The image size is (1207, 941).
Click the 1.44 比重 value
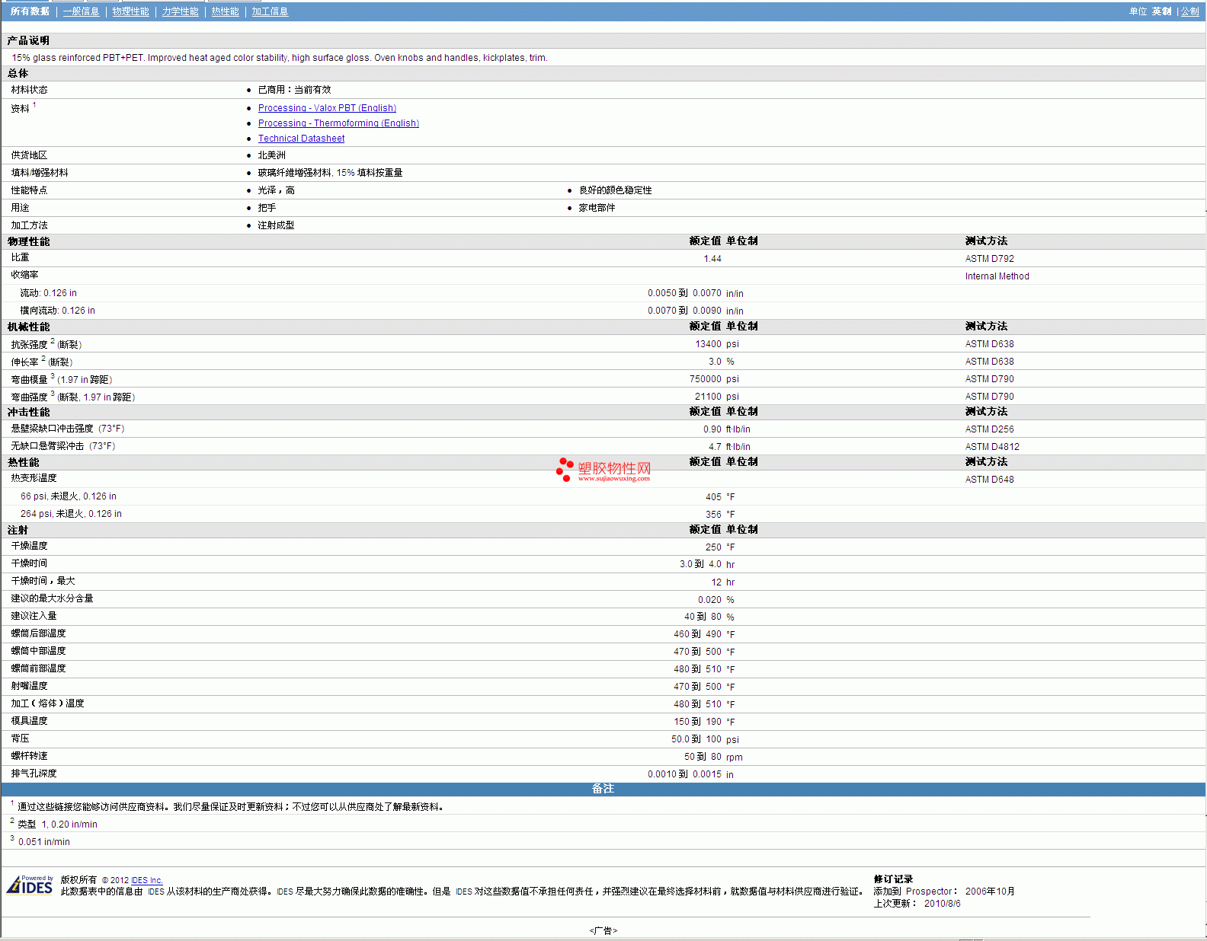pos(712,259)
